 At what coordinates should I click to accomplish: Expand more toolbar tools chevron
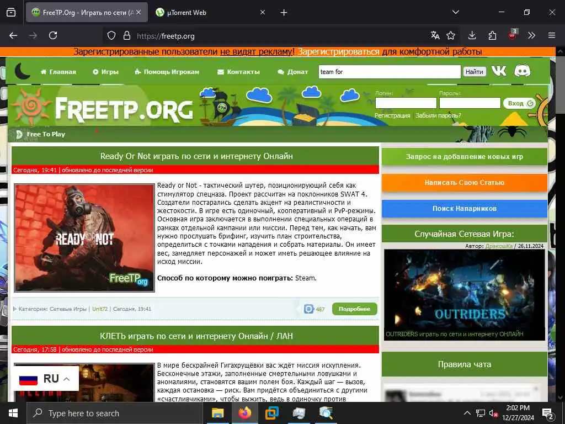point(531,35)
